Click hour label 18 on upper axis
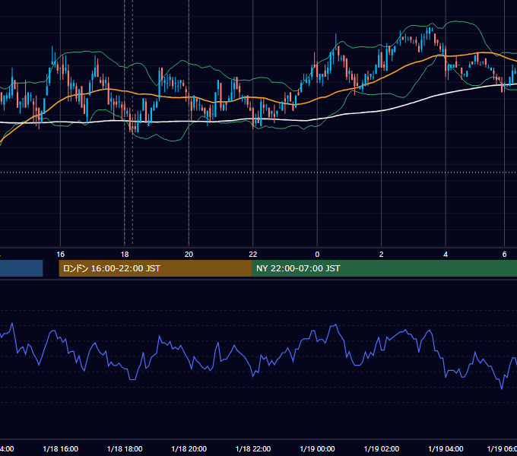This screenshot has height=456, width=517. 125,255
